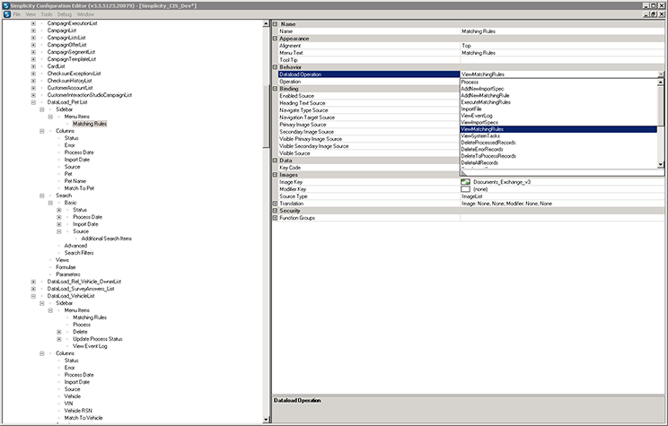Click the tree panel scroll-down arrow
The width and height of the screenshot is (668, 426).
[266, 420]
